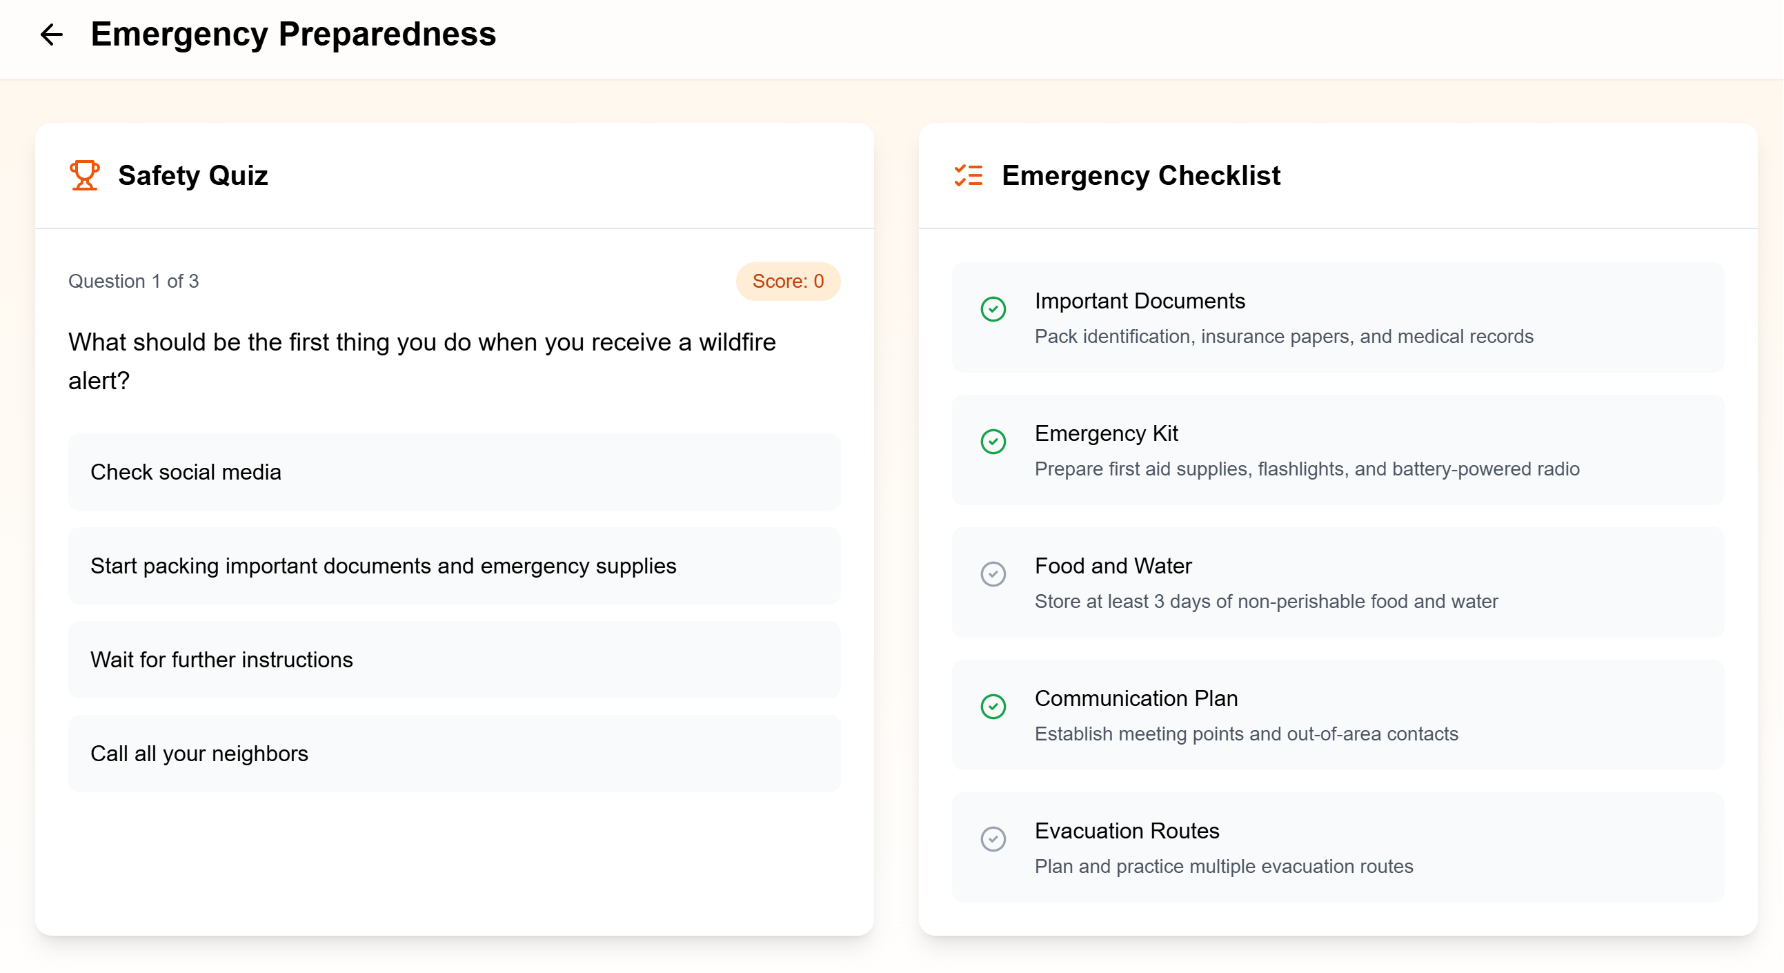This screenshot has width=1784, height=973.
Task: Click the Emergency Kit item description
Action: pos(1306,469)
